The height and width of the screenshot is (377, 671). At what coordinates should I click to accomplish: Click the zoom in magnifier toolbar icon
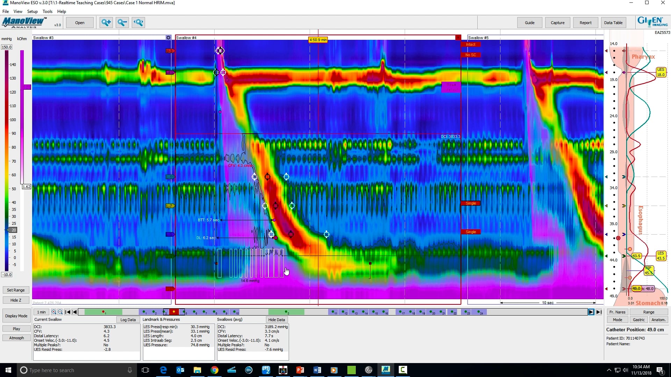tap(106, 23)
